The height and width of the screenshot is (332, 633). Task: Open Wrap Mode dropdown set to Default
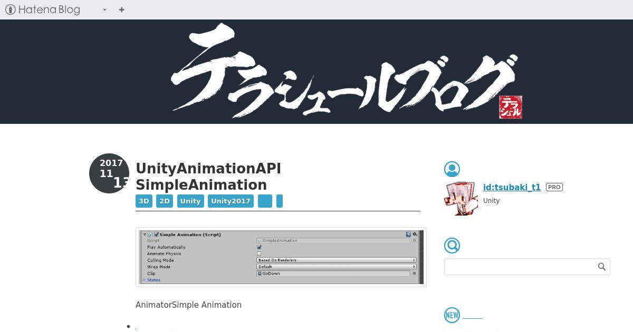click(x=337, y=267)
